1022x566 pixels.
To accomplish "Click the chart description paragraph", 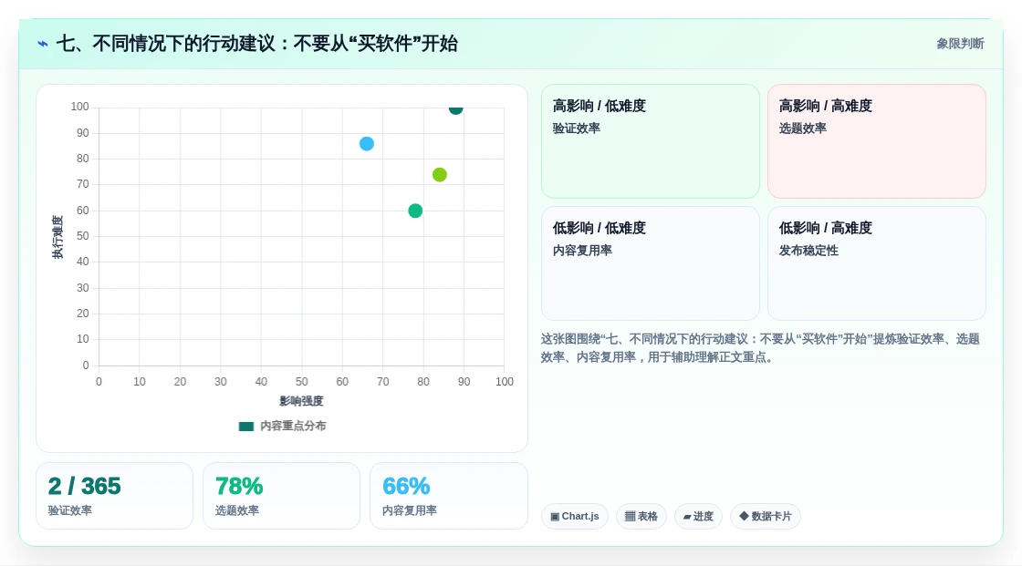I will [x=760, y=348].
